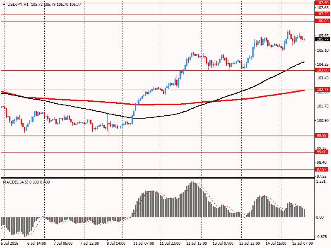Screen dimensions: 331x248
Task: Click the chart menu triangle beside USDJPY,H1
Action: click(x=4, y=5)
